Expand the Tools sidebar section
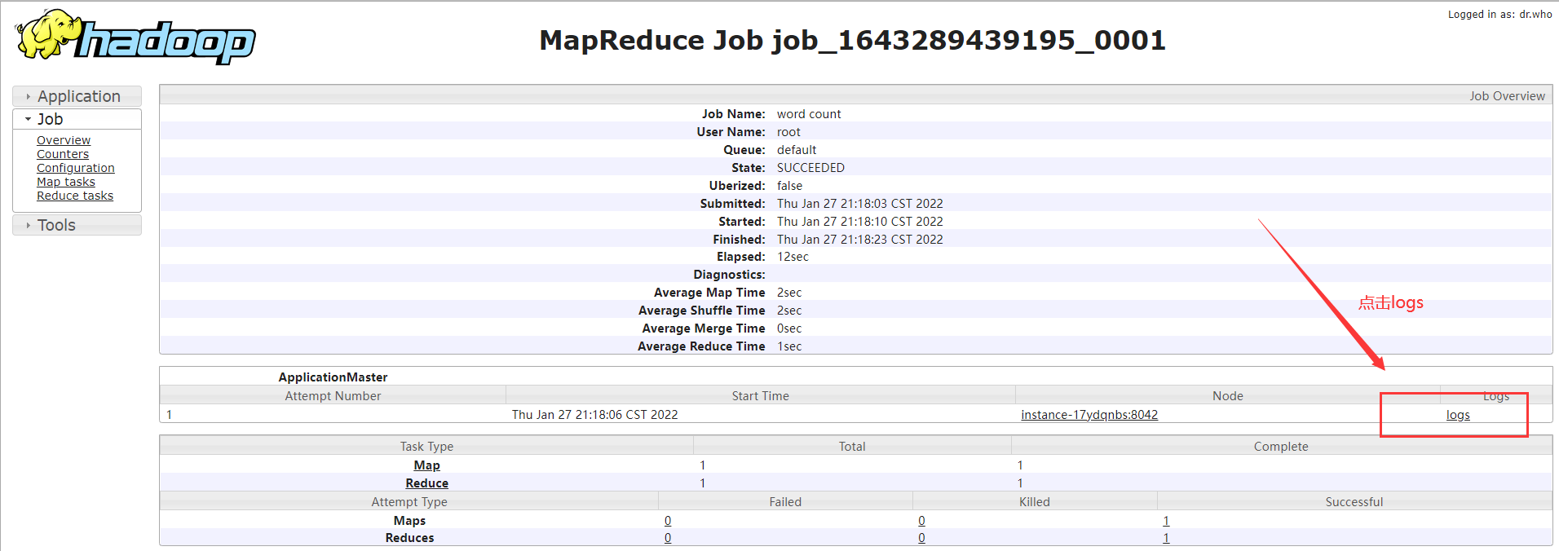The height and width of the screenshot is (551, 1559). [x=56, y=225]
